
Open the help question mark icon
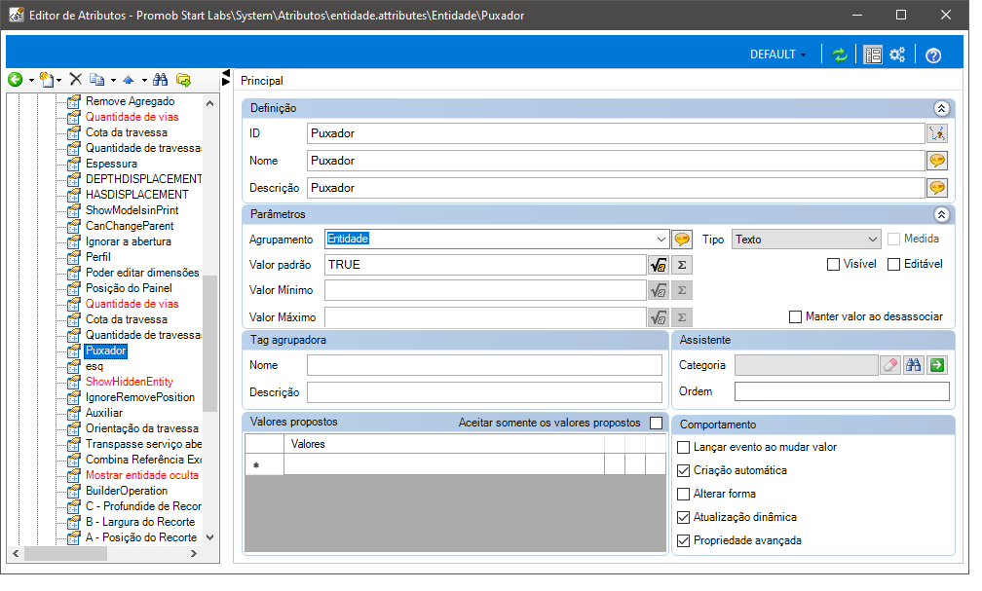(x=933, y=55)
